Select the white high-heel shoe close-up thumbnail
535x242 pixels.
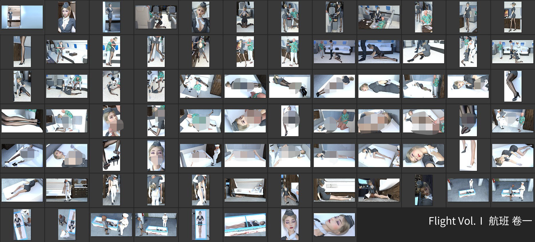(468, 155)
